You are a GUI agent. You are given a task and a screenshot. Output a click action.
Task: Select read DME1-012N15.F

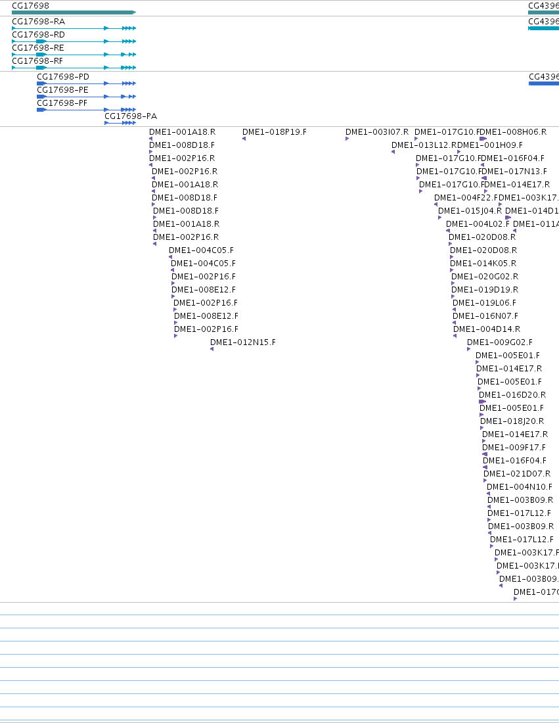coord(243,342)
